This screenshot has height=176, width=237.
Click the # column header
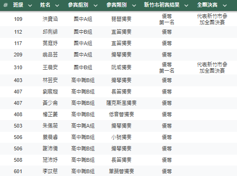(x=6, y=5)
